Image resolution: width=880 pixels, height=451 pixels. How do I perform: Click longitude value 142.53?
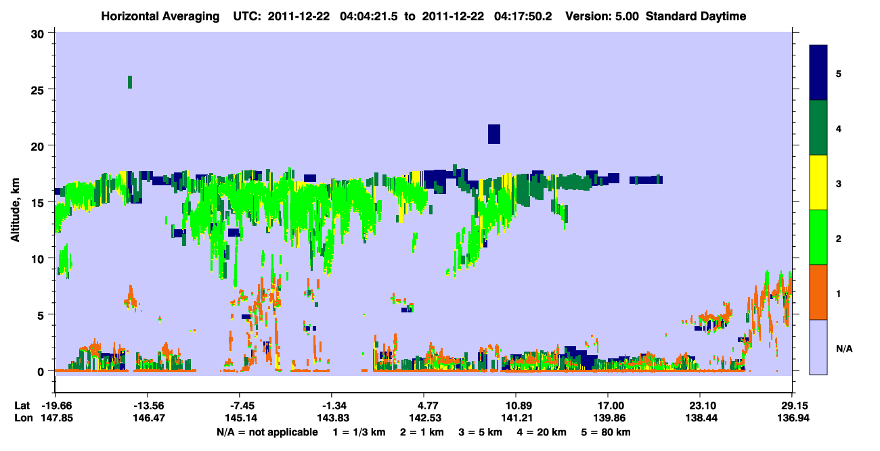(x=424, y=419)
